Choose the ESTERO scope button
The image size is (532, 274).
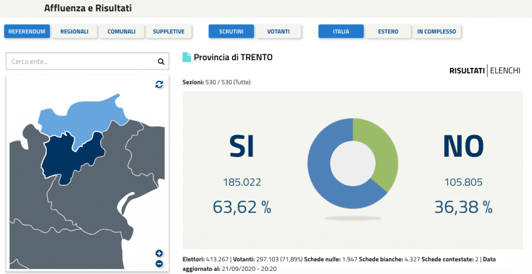(x=388, y=31)
